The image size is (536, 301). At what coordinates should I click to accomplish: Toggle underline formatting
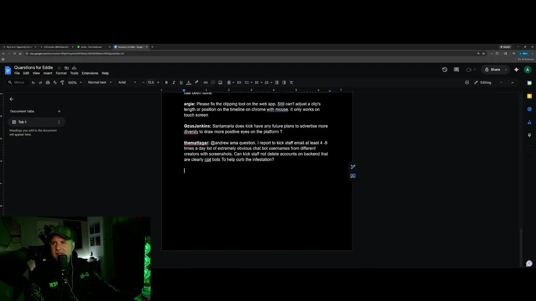coord(181,82)
